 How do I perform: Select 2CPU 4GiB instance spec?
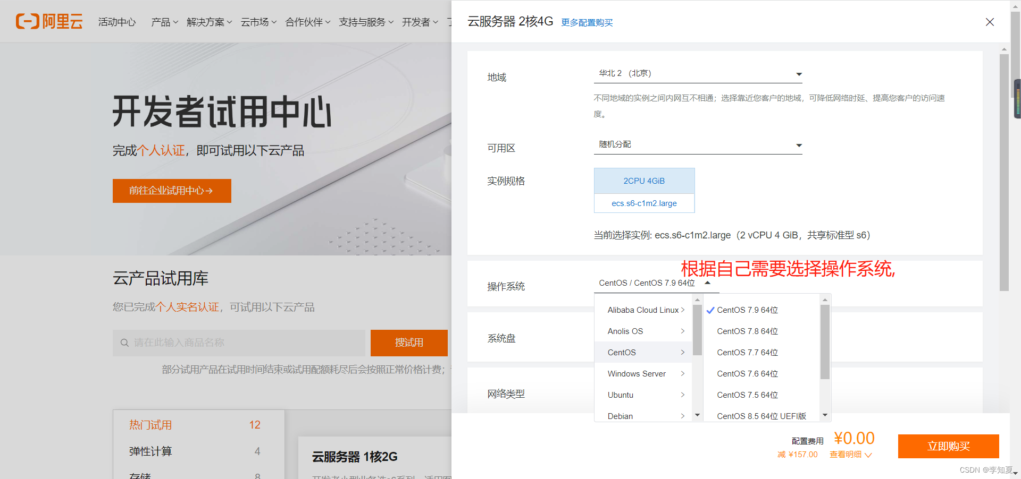644,181
